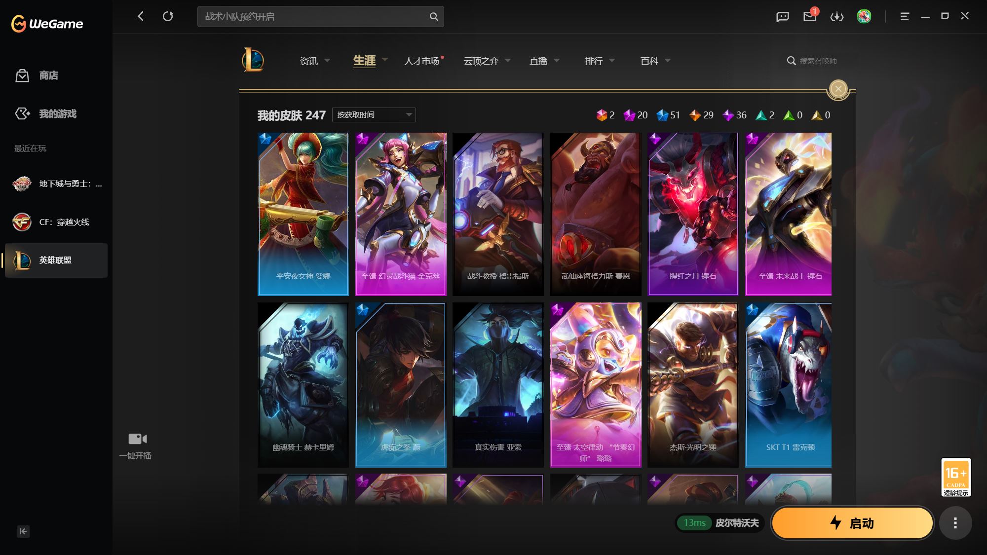Click the teal triangle counter showing 2

765,115
